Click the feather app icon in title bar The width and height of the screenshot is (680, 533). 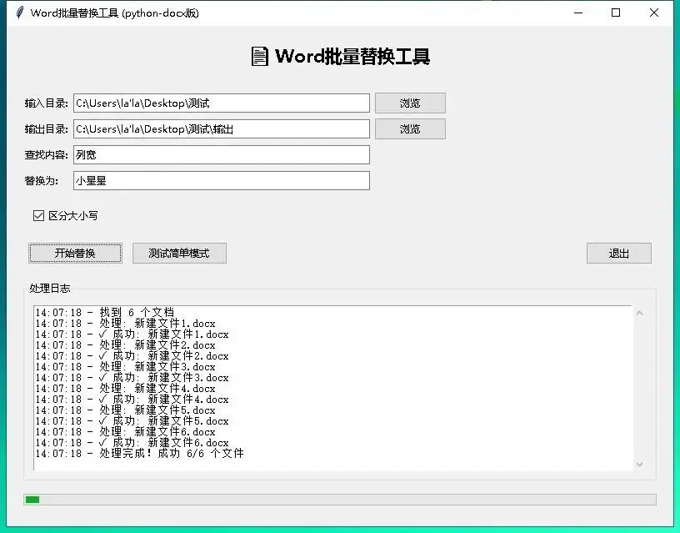tap(19, 13)
